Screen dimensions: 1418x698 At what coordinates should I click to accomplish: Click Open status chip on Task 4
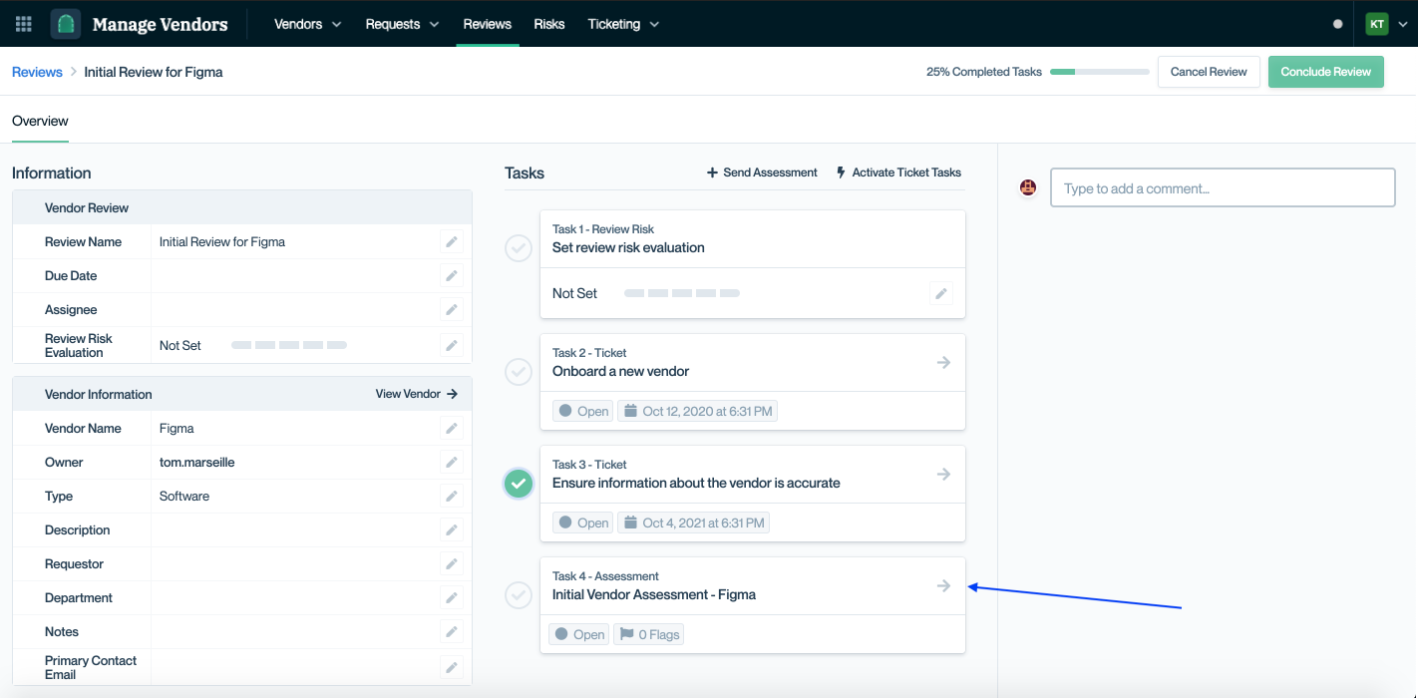pyautogui.click(x=579, y=634)
